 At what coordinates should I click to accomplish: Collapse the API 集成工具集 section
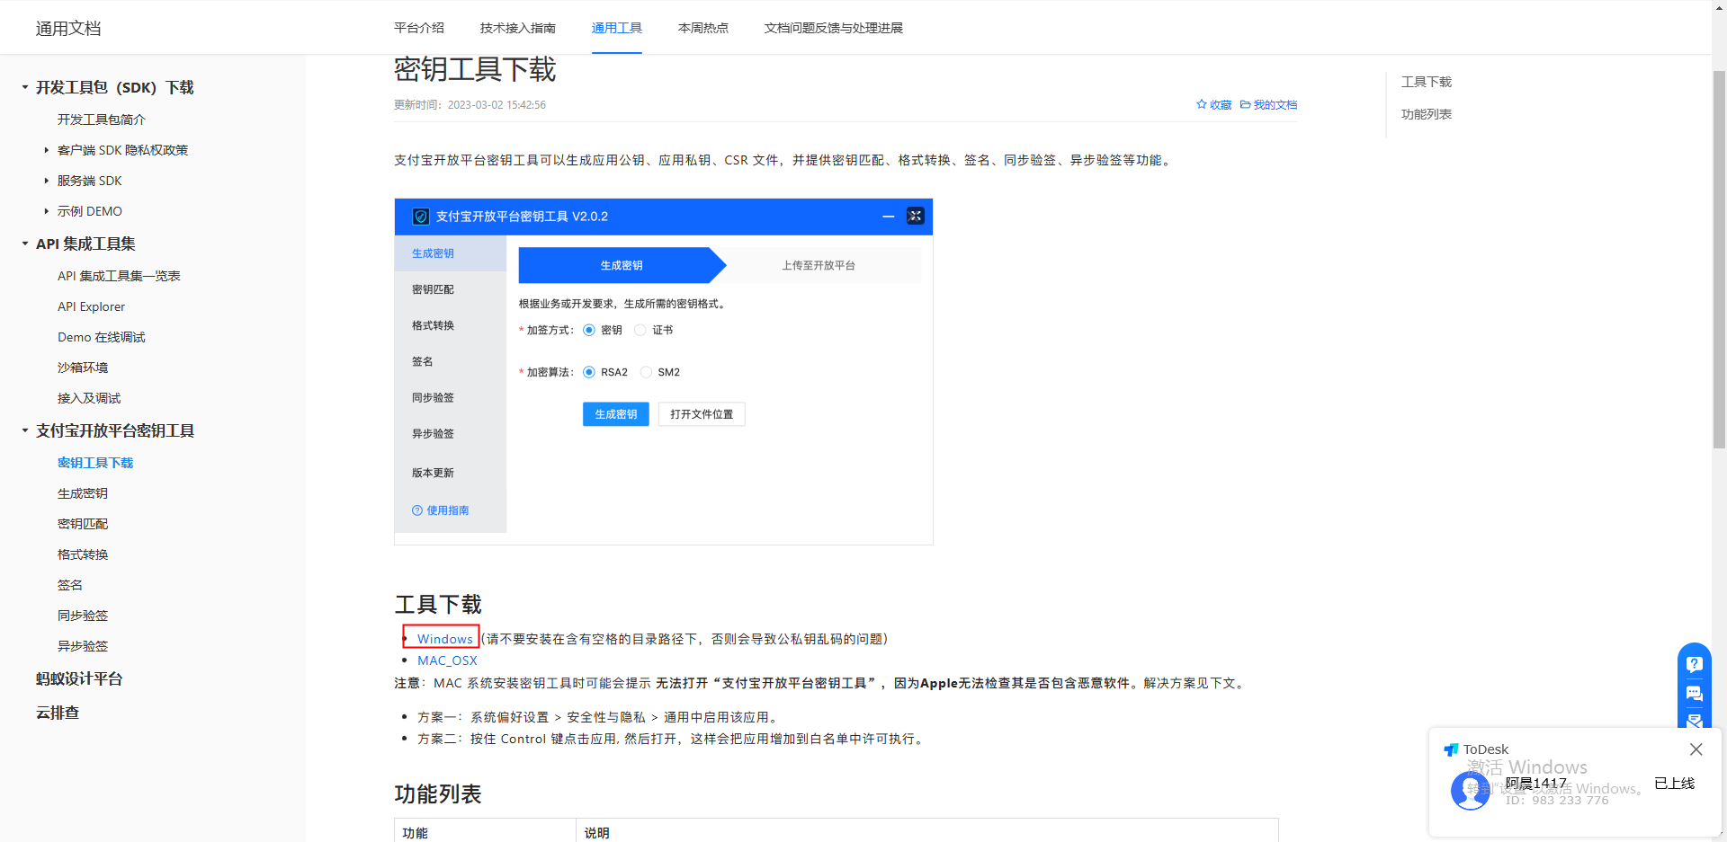click(x=23, y=244)
